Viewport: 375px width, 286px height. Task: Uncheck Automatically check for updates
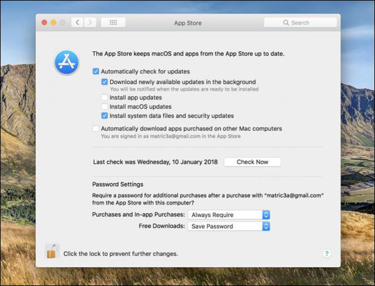tap(96, 71)
